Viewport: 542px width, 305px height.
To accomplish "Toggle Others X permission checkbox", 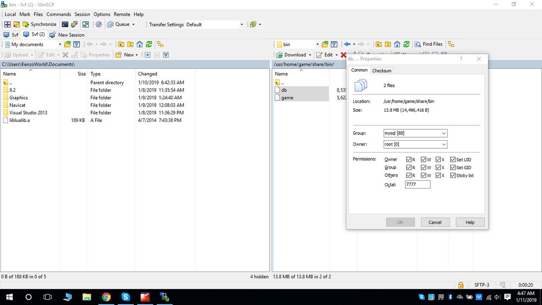I will pos(438,175).
